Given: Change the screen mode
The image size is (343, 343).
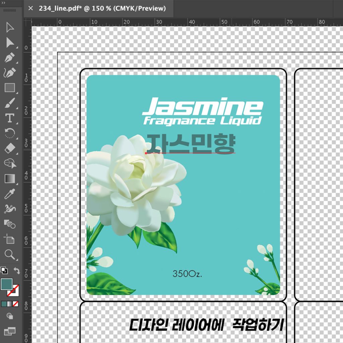Looking at the screenshot, I should click(x=10, y=331).
